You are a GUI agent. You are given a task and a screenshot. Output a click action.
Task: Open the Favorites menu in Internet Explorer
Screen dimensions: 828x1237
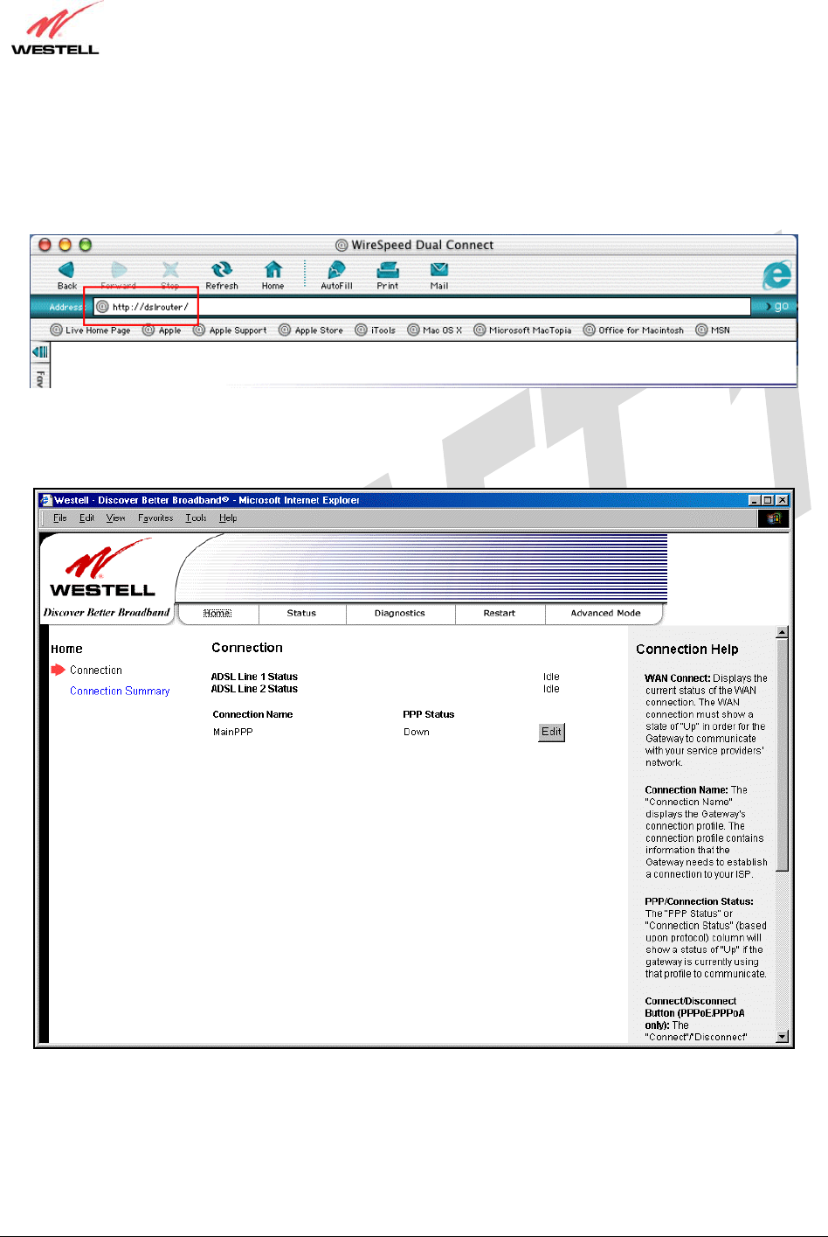[x=155, y=518]
